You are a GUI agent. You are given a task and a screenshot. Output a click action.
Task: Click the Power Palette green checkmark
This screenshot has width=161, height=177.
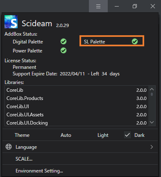(63, 50)
